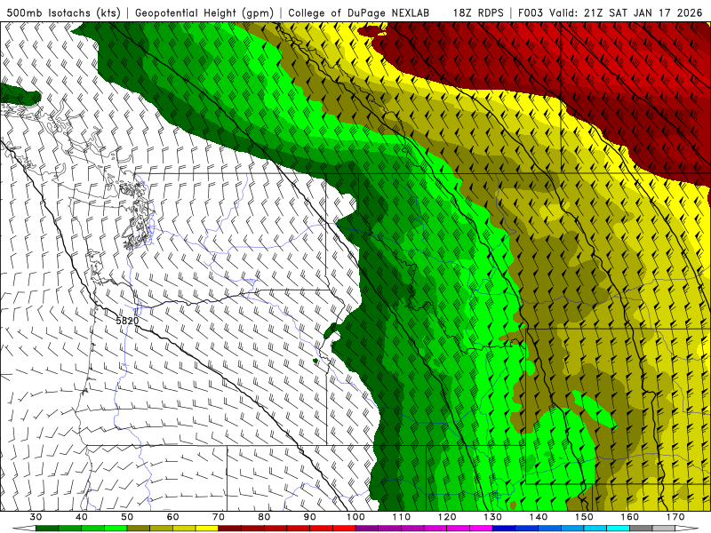
Task: Click the 150 knot legend label
Action: 584,517
